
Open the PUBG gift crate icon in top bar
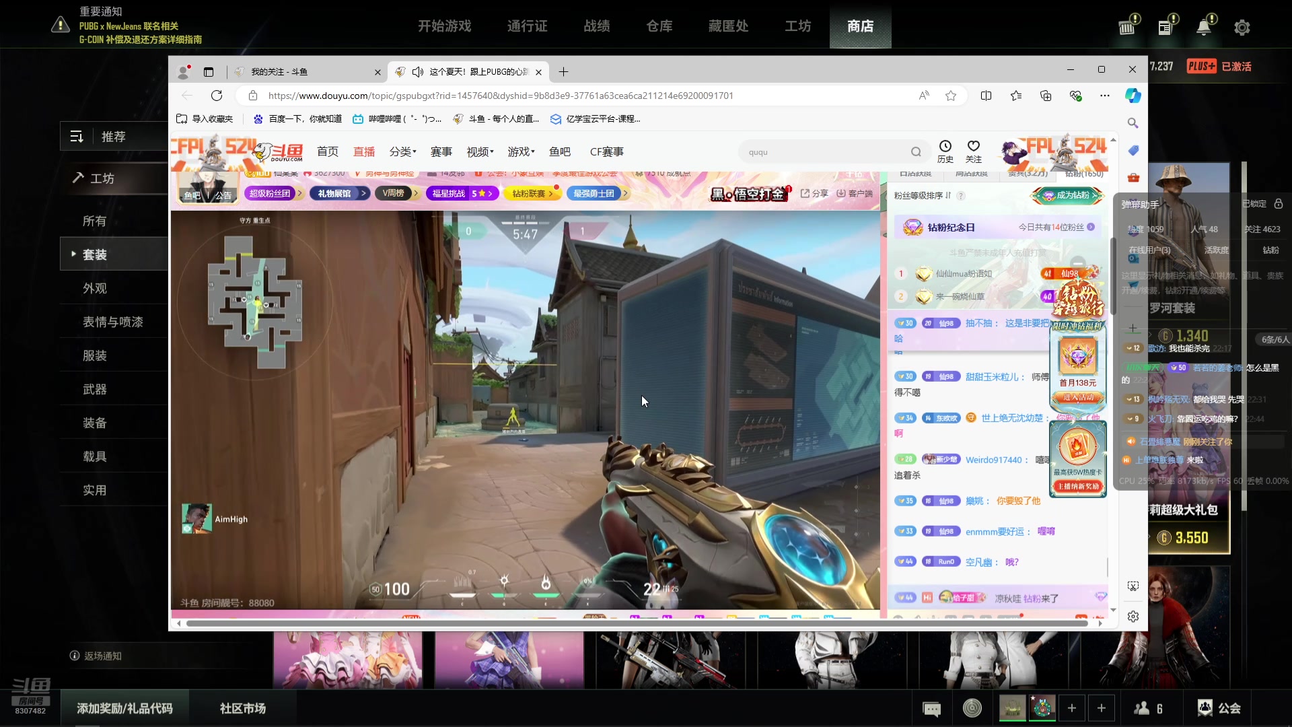[1127, 28]
